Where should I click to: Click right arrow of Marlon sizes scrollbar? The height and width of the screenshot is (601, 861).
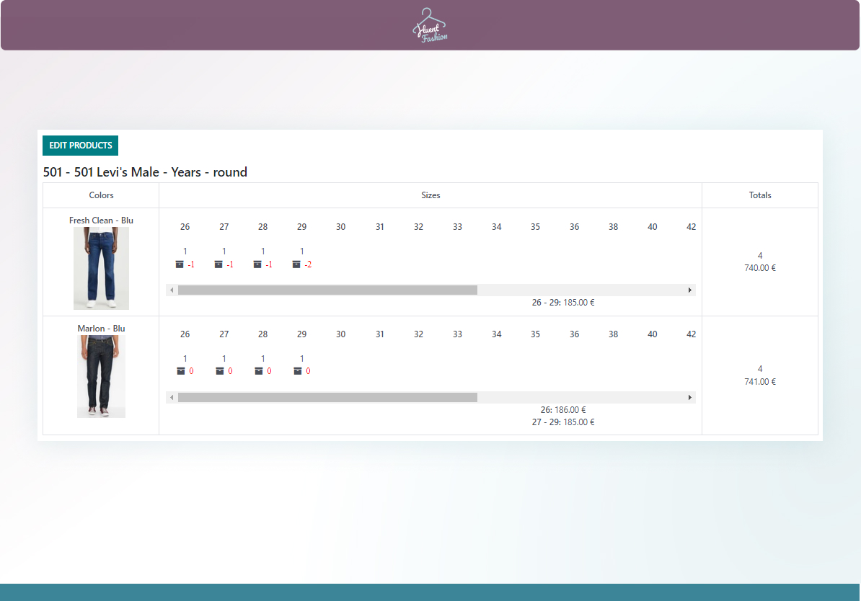(690, 397)
